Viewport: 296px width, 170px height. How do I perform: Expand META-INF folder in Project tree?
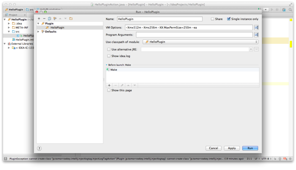9,27
